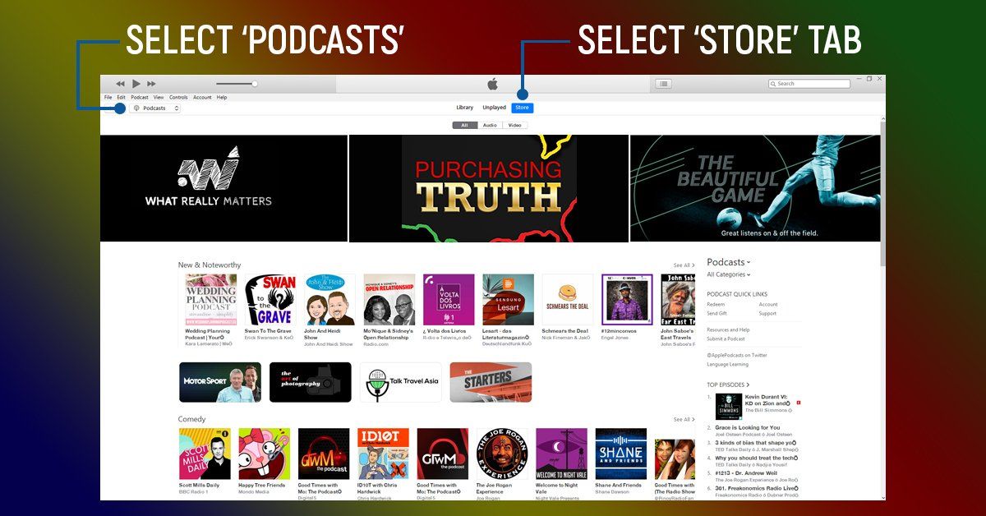Open Schmears the Deal artwork
986x516 pixels.
point(568,299)
